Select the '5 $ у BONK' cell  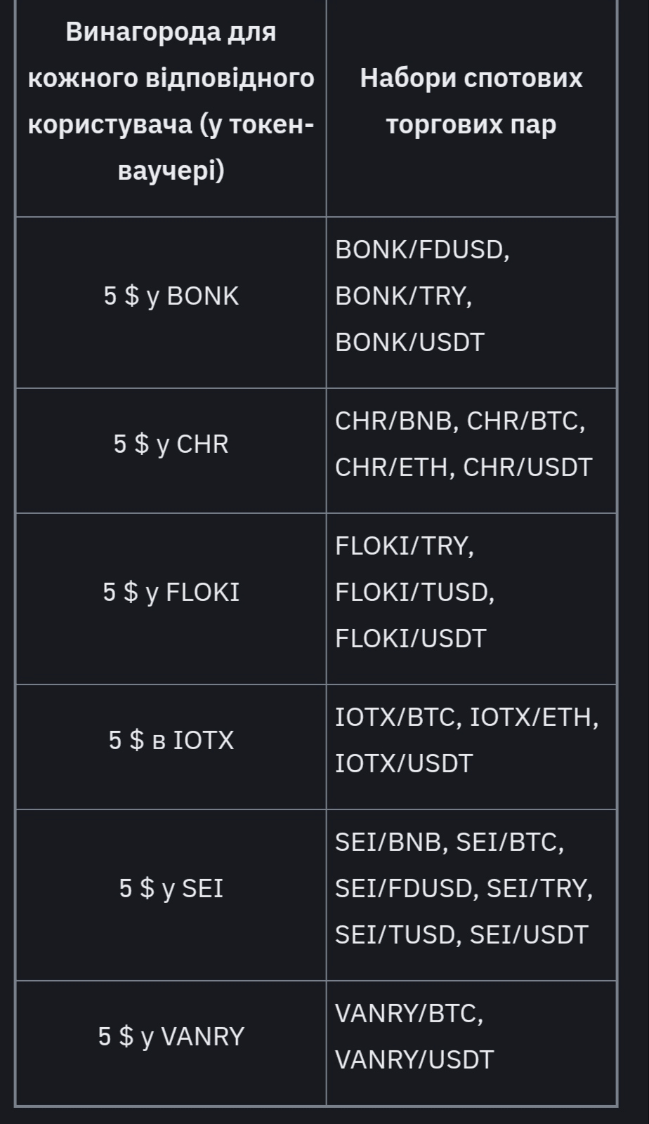(171, 296)
